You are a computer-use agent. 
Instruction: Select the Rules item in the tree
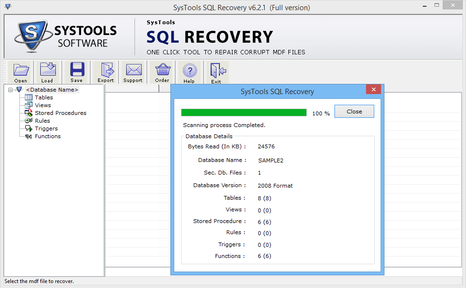coord(28,120)
